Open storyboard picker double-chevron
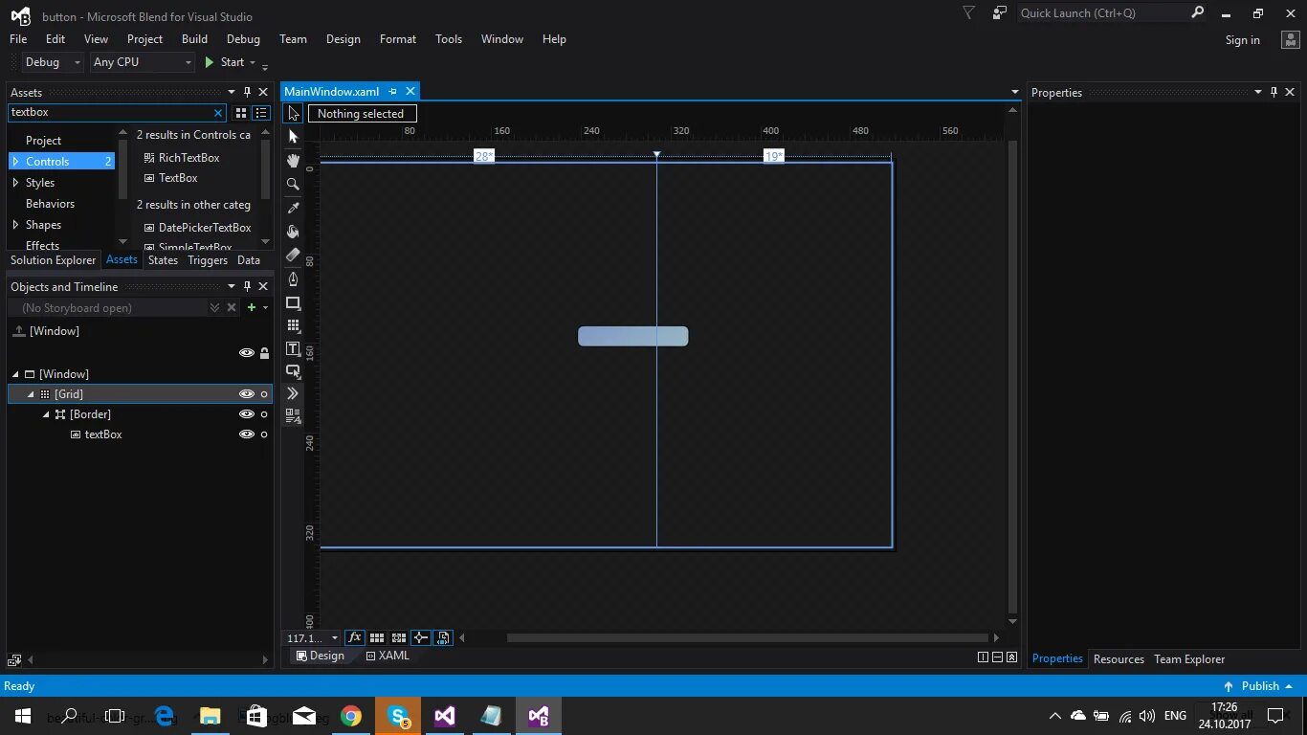Image resolution: width=1307 pixels, height=735 pixels. pyautogui.click(x=214, y=307)
